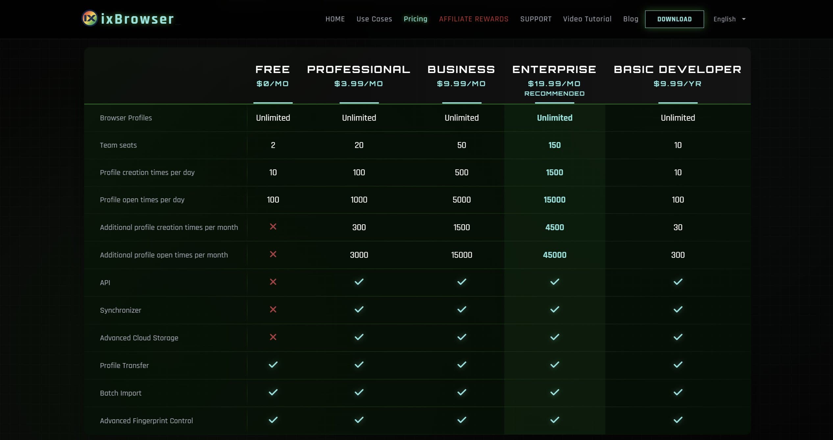The image size is (833, 440).
Task: Click Free's X for Additional profile creation
Action: 273,227
